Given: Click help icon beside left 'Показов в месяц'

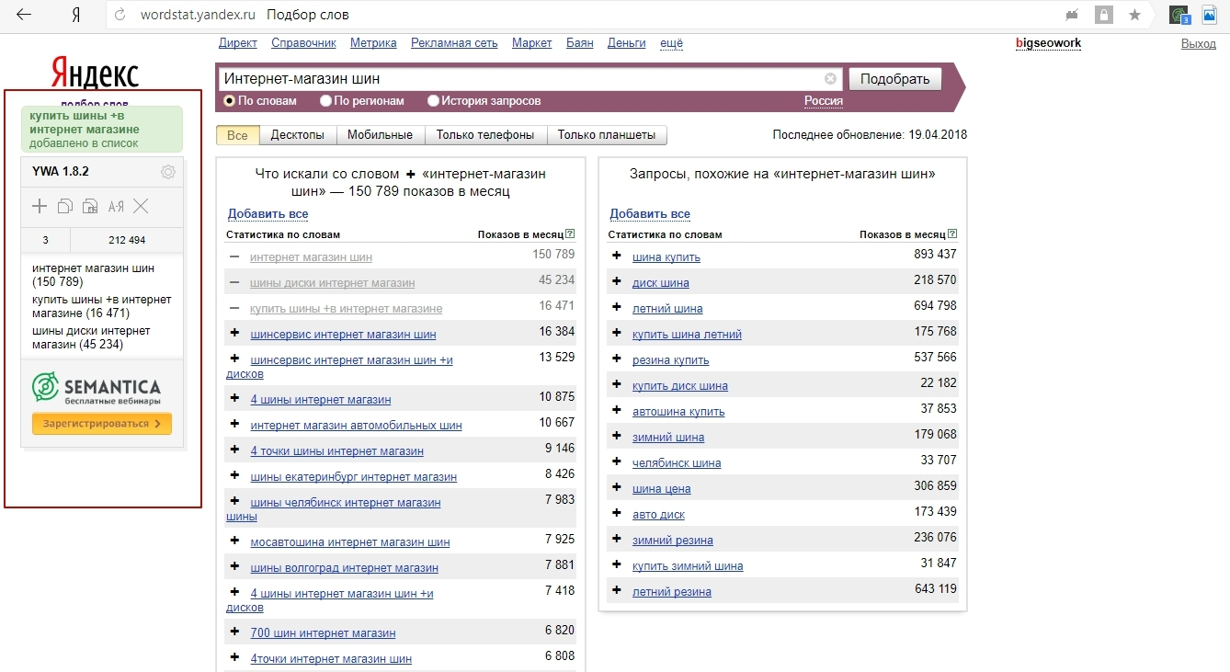Looking at the screenshot, I should (571, 234).
